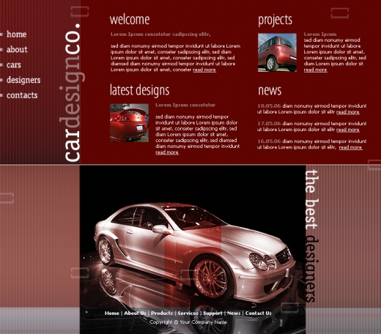Image resolution: width=381 pixels, height=334 pixels.
Task: Open read more for 18.05.06 news
Action: [x=348, y=112]
